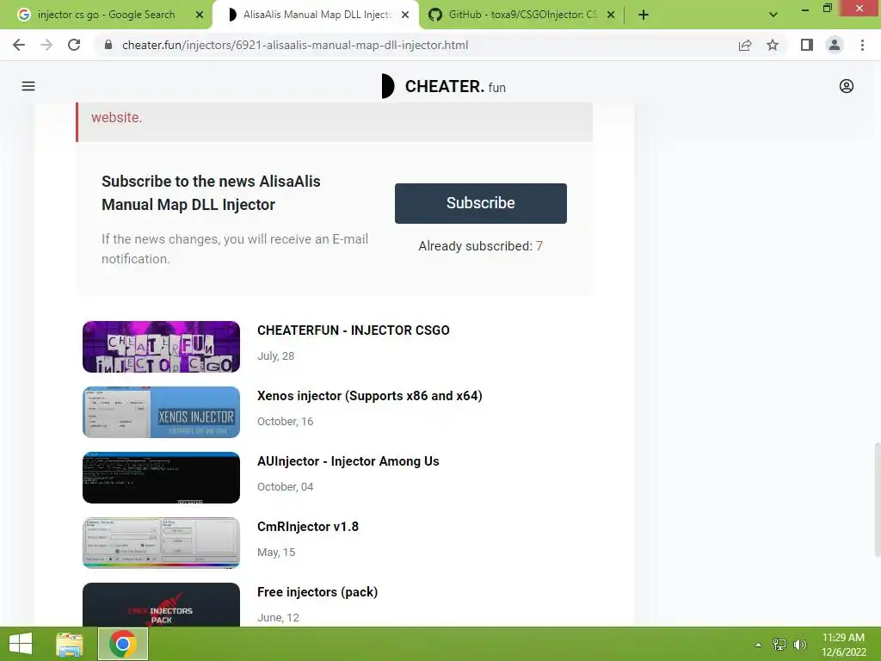Click the CHEATERFUN Injector CSGO thumbnail
Image resolution: width=881 pixels, height=661 pixels.
click(x=161, y=347)
